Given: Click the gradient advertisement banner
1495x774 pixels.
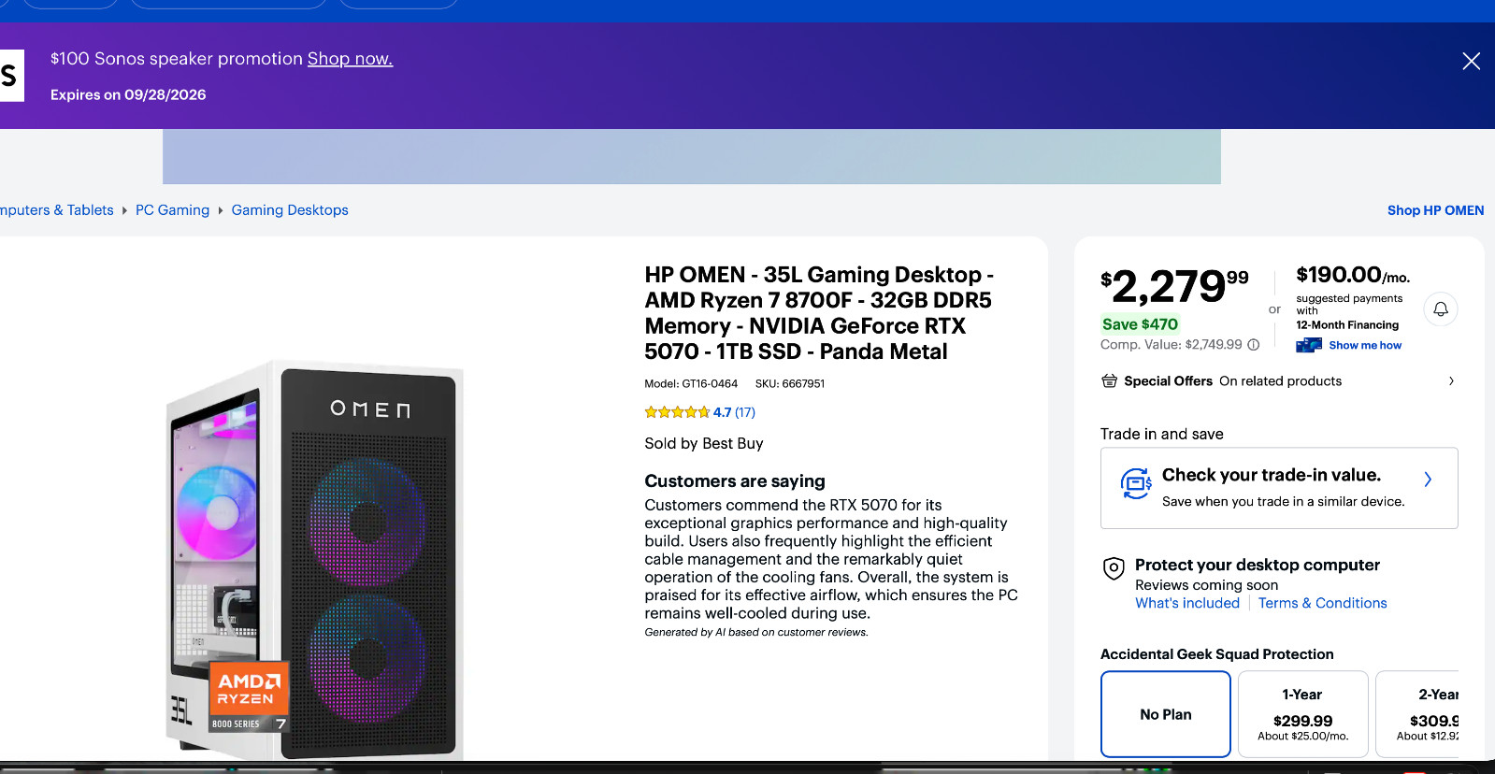Looking at the screenshot, I should pyautogui.click(x=692, y=156).
